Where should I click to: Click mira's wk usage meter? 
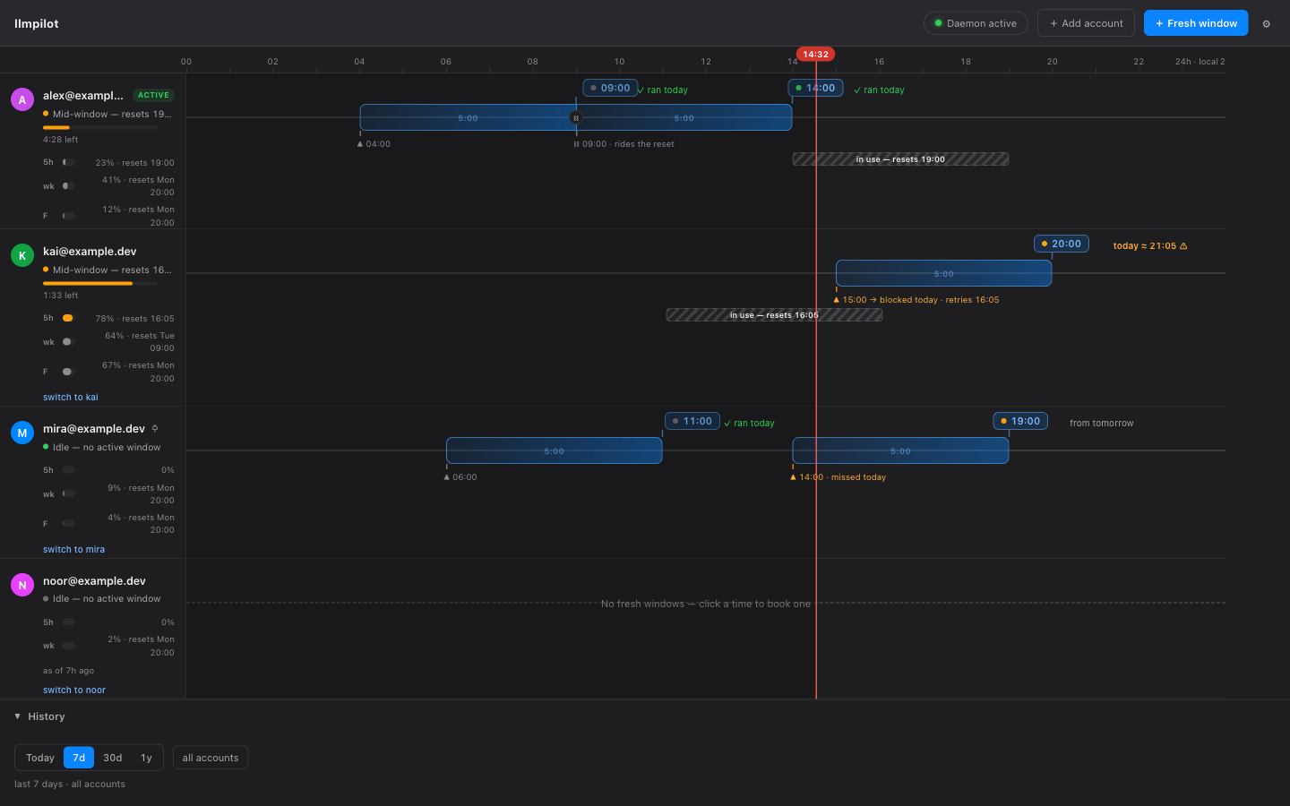(x=68, y=493)
